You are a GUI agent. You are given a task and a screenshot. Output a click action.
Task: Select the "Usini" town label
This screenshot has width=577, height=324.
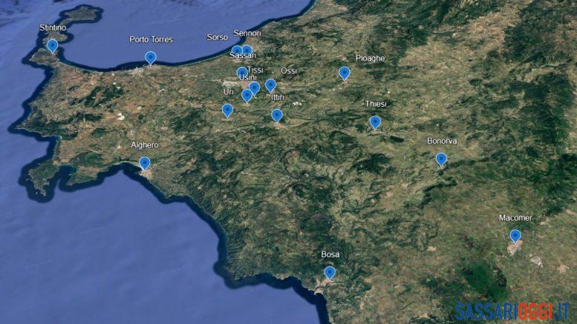point(247,78)
